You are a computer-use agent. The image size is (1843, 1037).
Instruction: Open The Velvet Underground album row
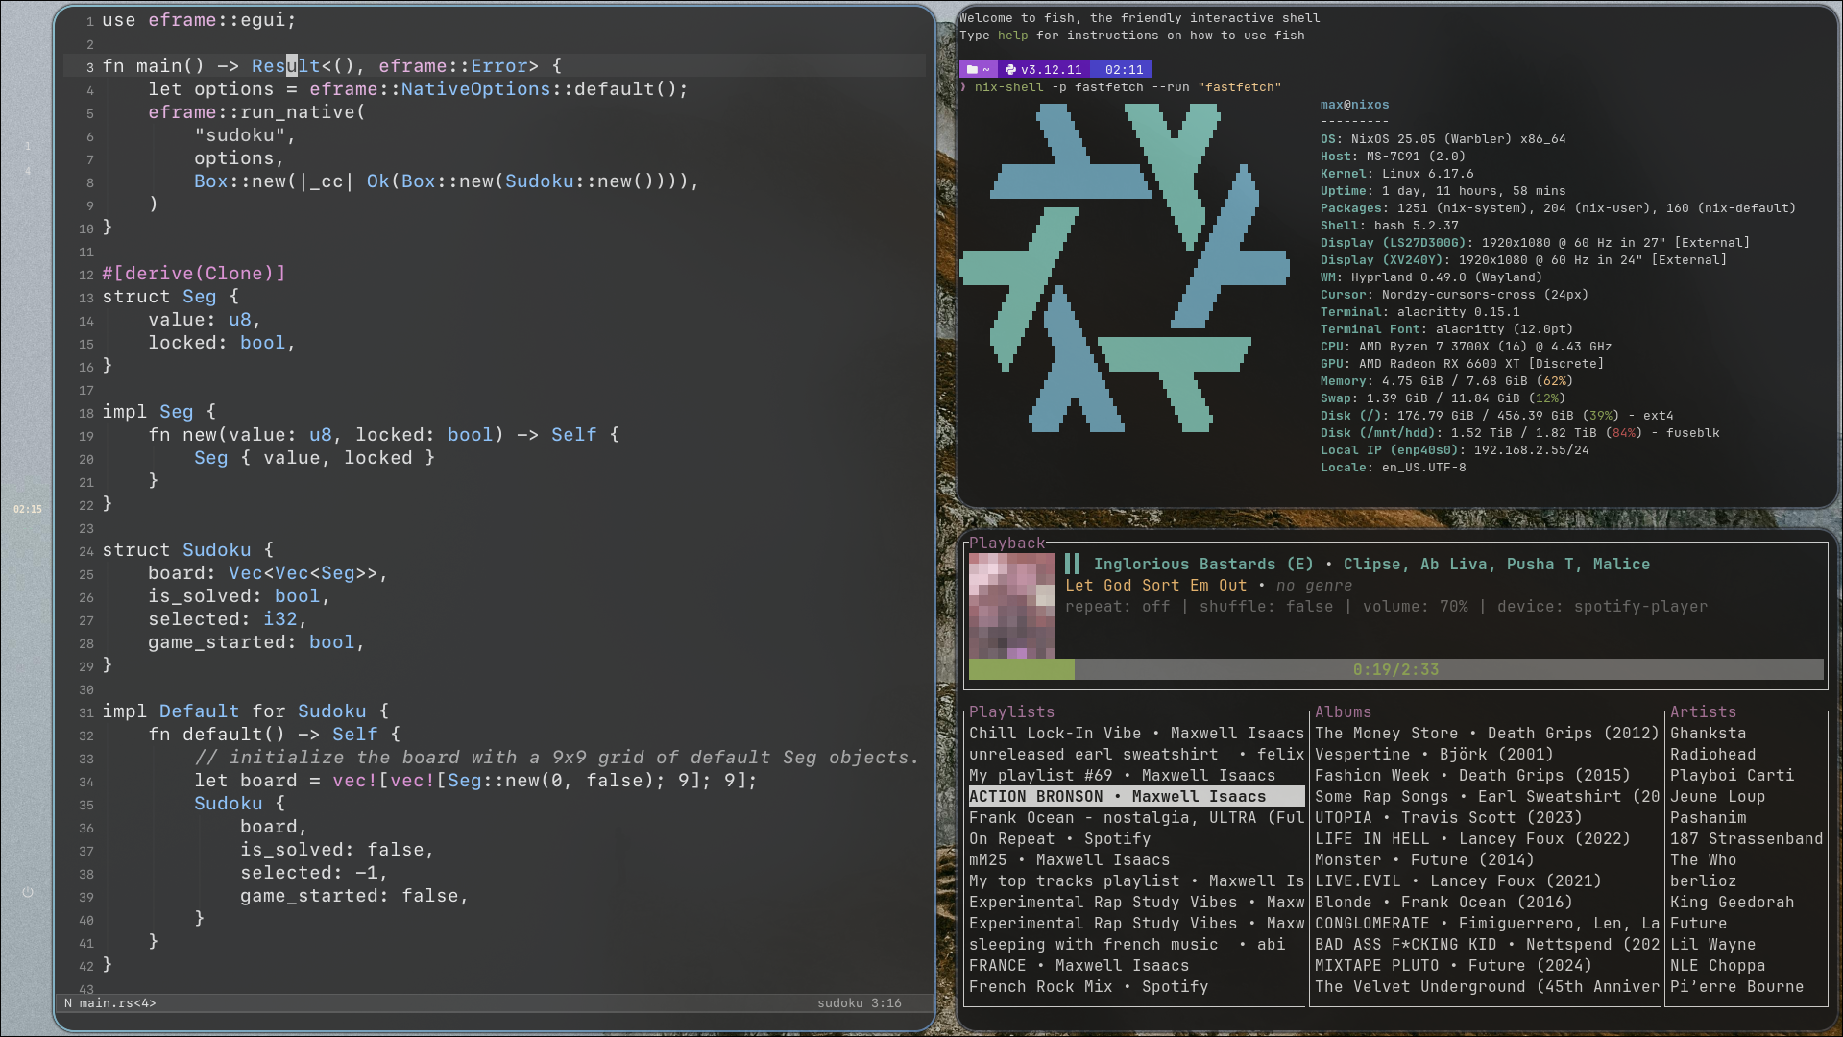(x=1487, y=986)
